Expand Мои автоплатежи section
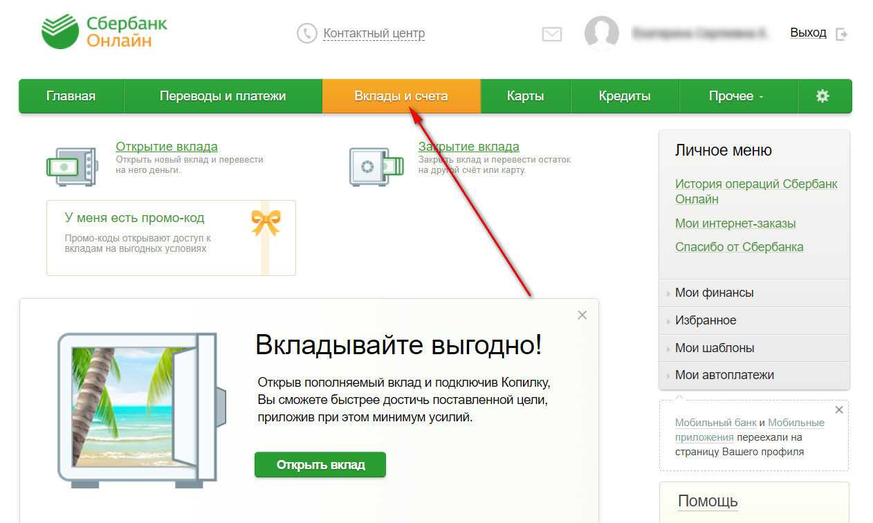 (x=754, y=375)
